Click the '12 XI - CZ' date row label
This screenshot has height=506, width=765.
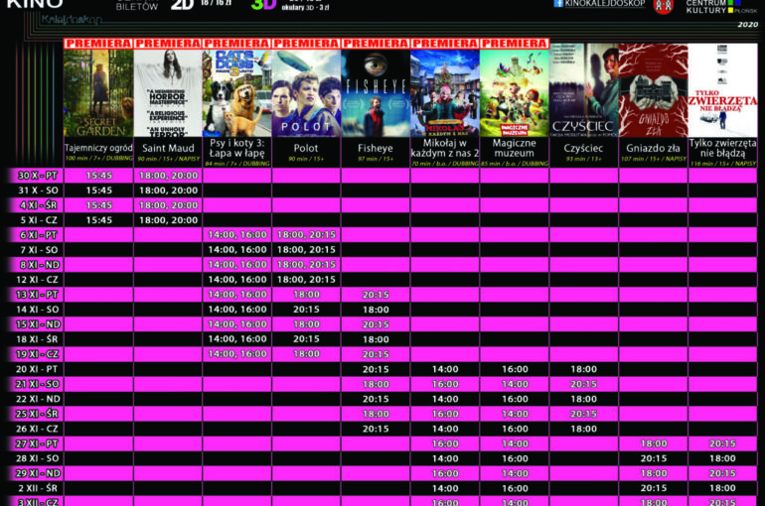click(x=37, y=280)
